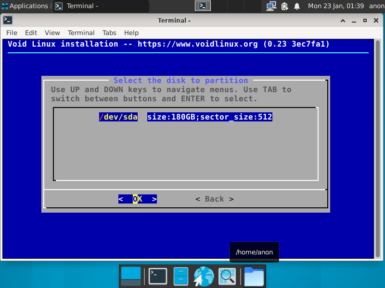Click the voidlinux.org URL in the header
385x288 pixels.
(198, 44)
